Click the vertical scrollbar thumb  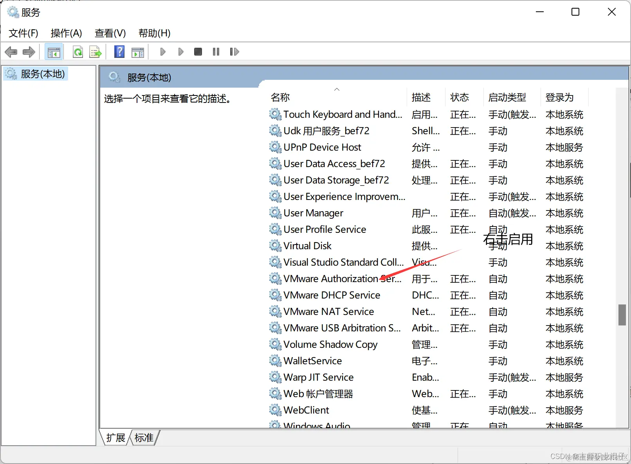622,315
